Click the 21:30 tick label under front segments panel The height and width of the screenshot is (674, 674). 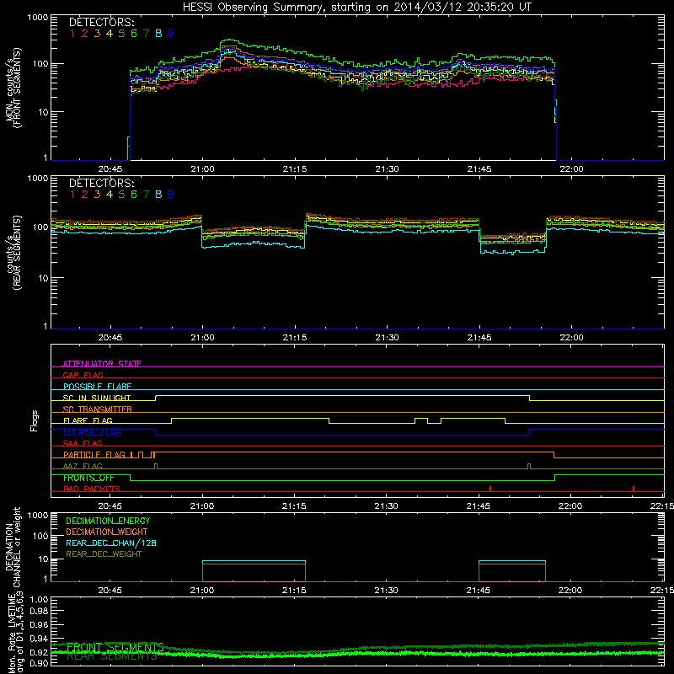point(387,169)
